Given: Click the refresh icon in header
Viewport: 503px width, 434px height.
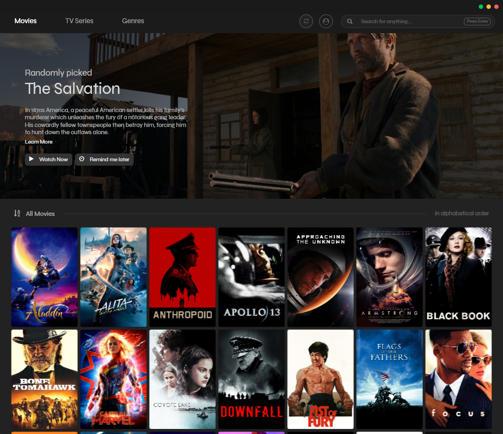Looking at the screenshot, I should [x=306, y=21].
